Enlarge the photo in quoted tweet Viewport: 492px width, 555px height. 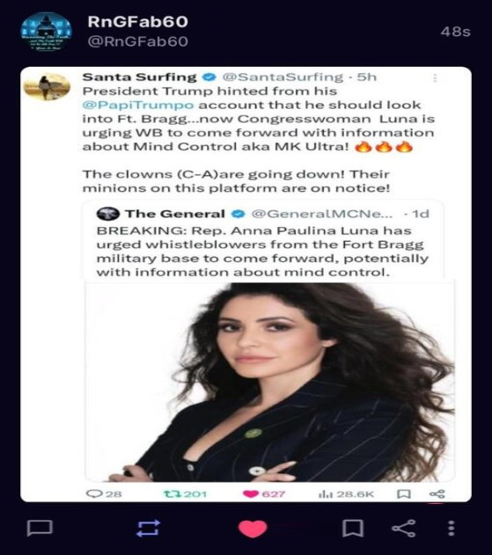[270, 382]
